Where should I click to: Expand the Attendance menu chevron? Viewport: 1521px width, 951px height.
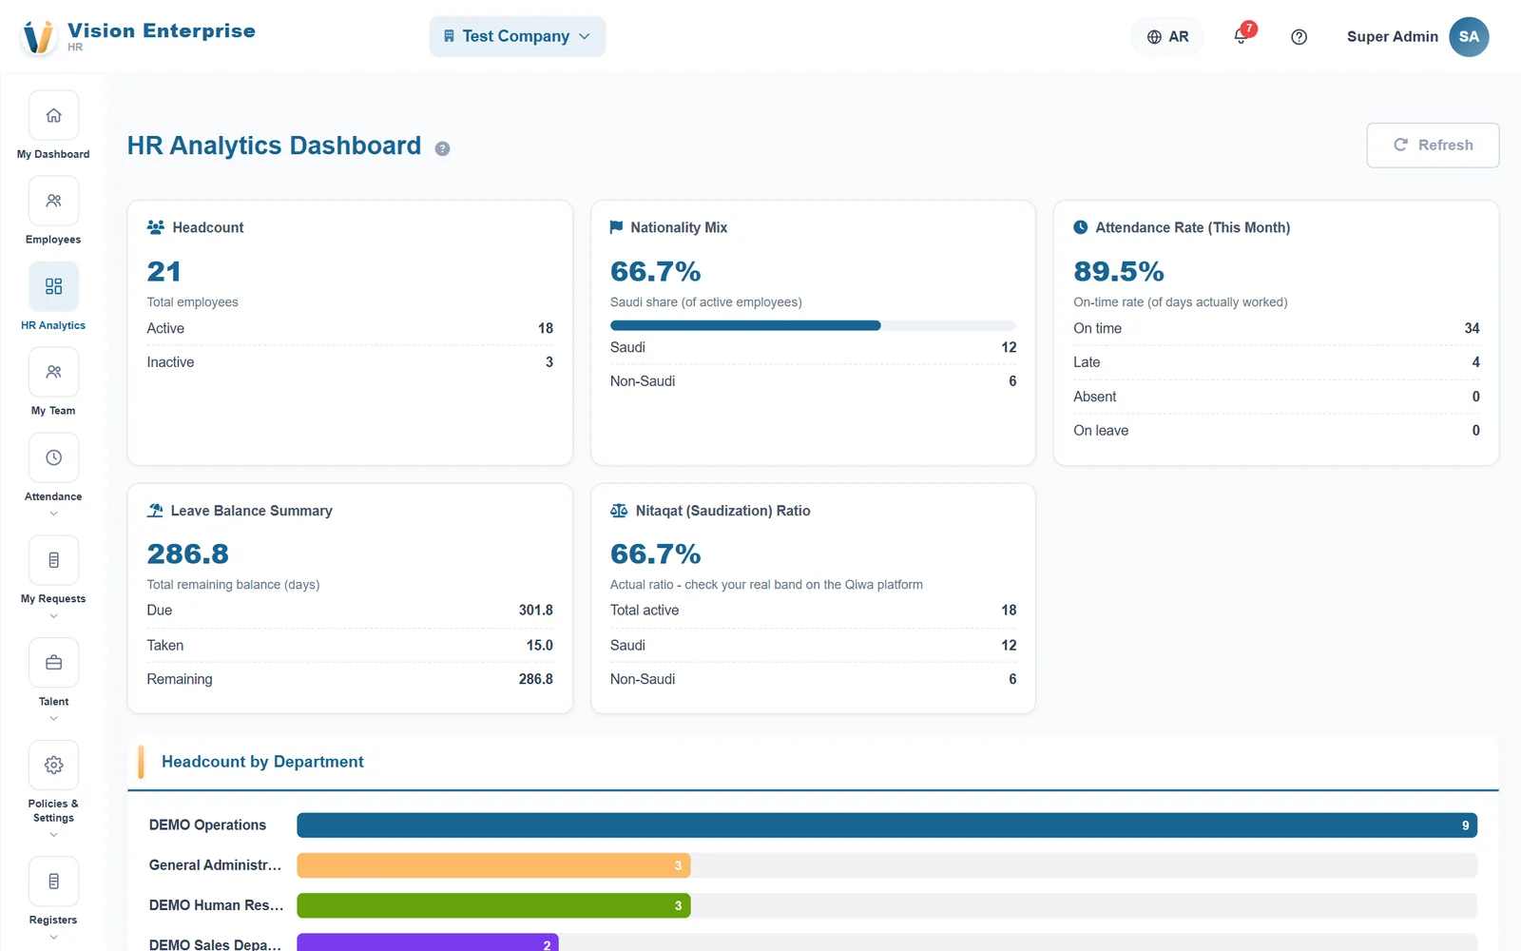click(53, 514)
